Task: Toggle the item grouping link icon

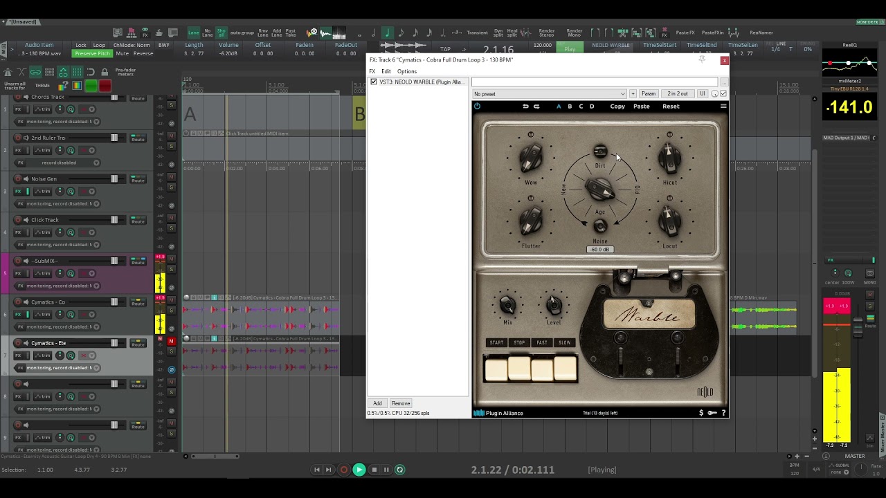Action: click(x=35, y=72)
